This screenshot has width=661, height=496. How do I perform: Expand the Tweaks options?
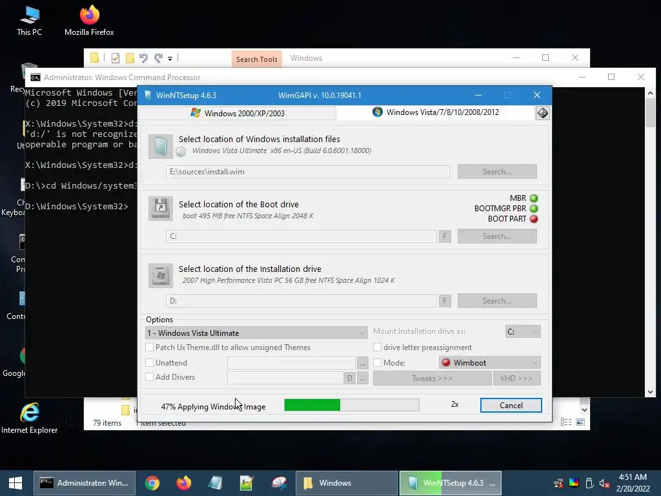432,378
